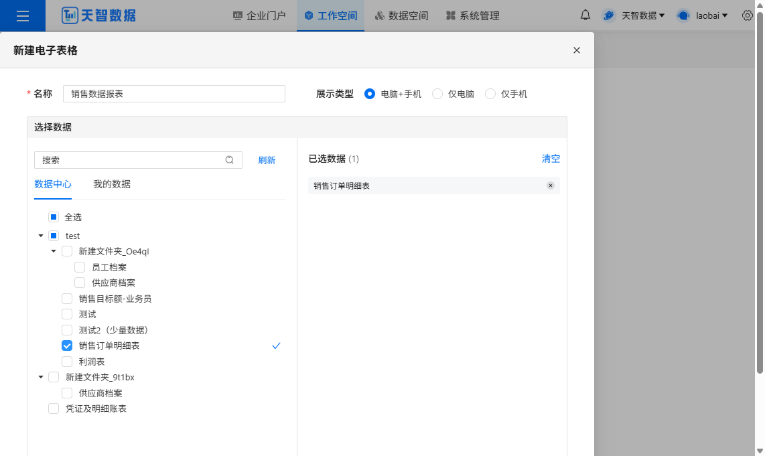The width and height of the screenshot is (765, 456).
Task: Remove 销售订单明细表 from selected data
Action: 551,185
